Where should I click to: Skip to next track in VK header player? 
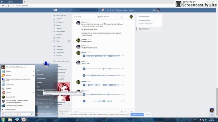[113, 10]
